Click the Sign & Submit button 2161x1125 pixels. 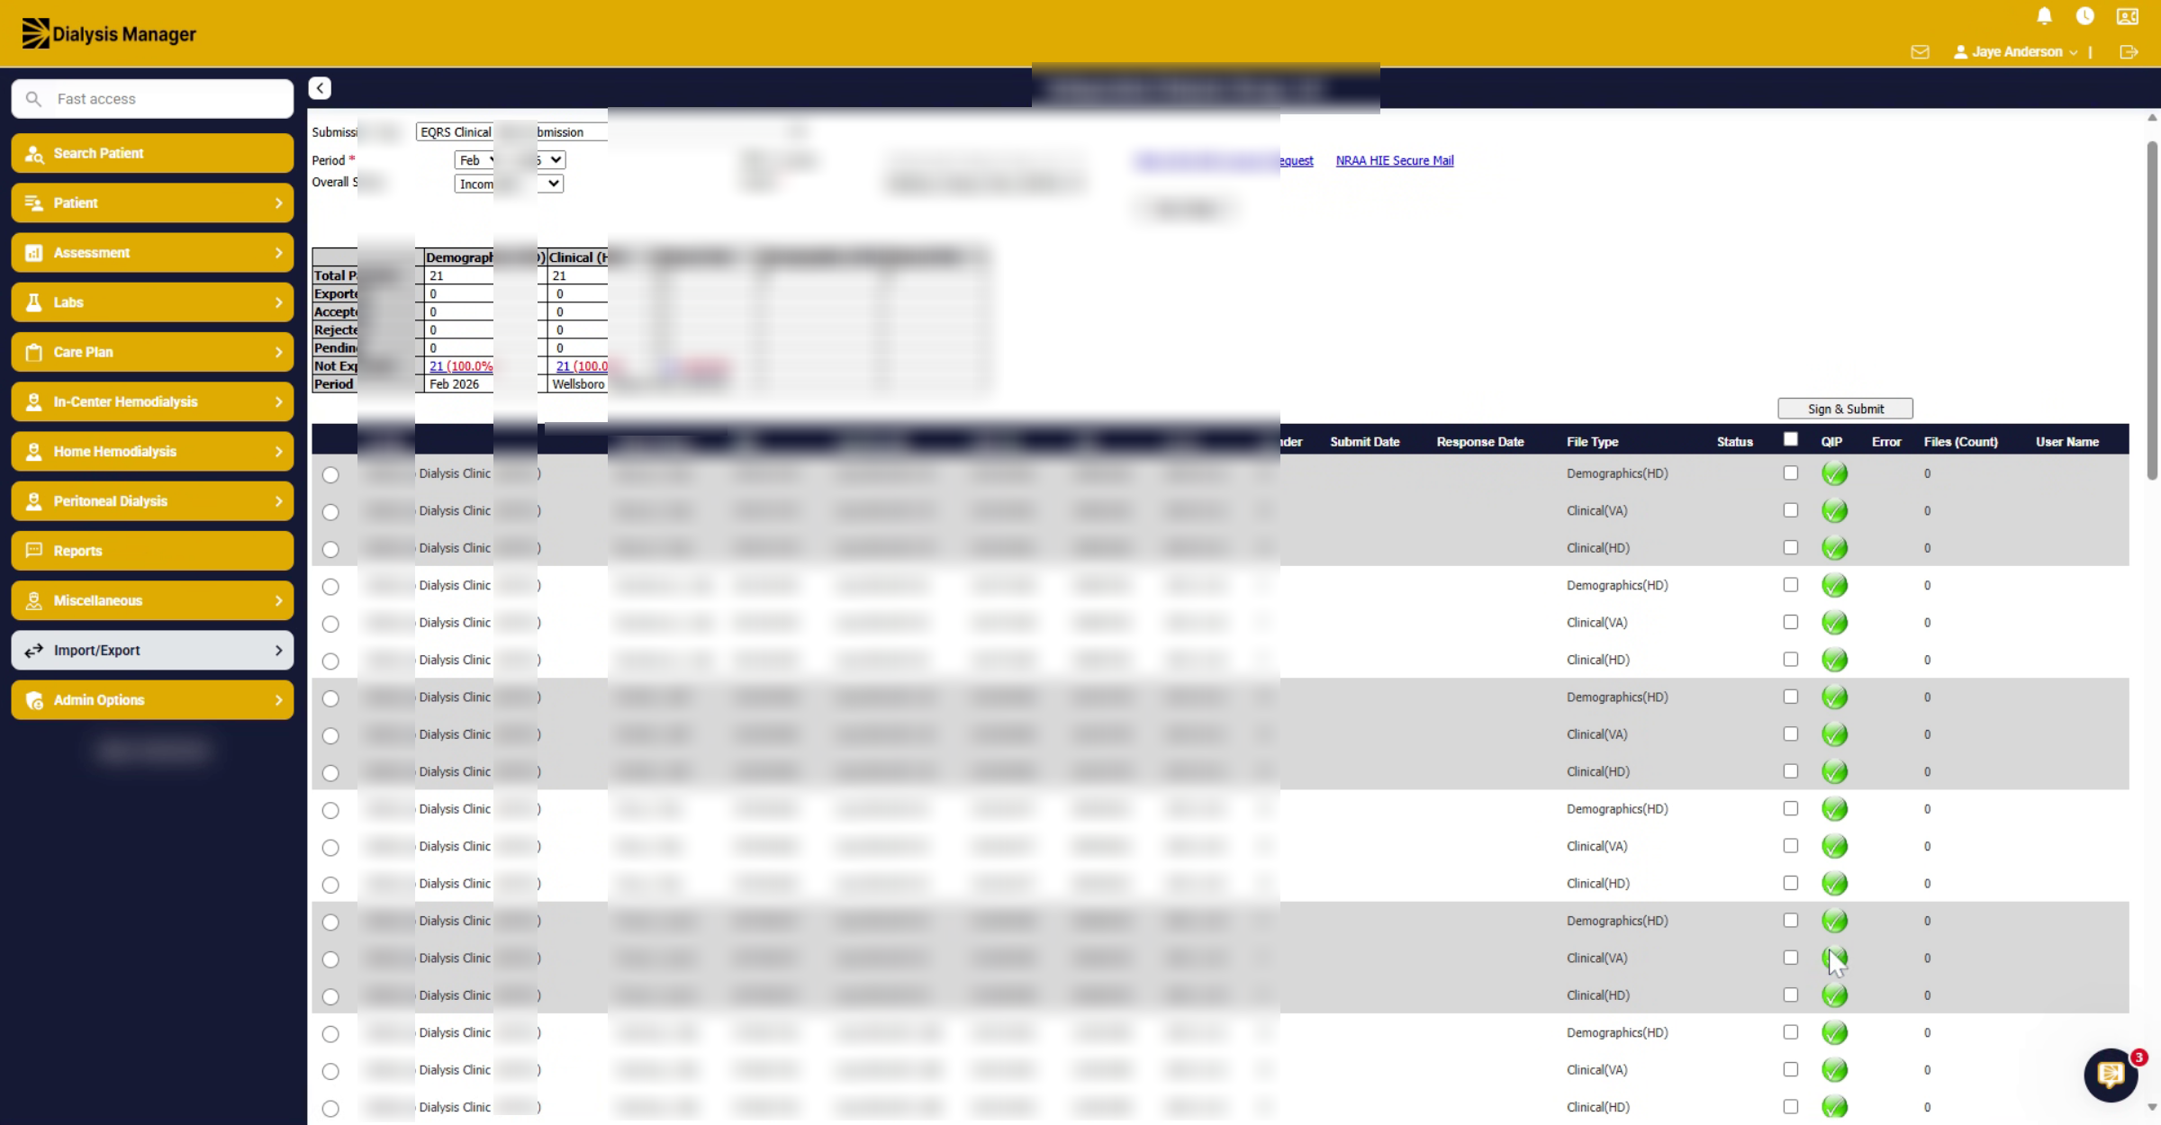click(x=1845, y=409)
